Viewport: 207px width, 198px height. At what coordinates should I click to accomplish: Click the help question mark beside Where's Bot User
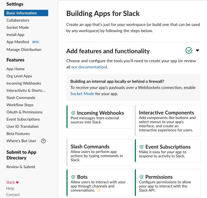point(43,141)
